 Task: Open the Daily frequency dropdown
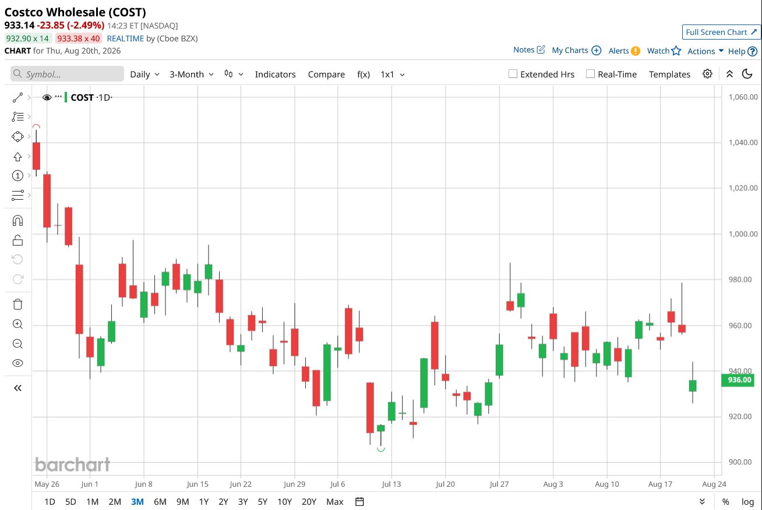144,75
